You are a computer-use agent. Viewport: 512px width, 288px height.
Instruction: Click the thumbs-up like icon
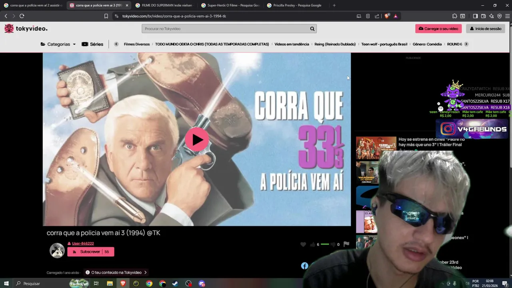(312, 244)
